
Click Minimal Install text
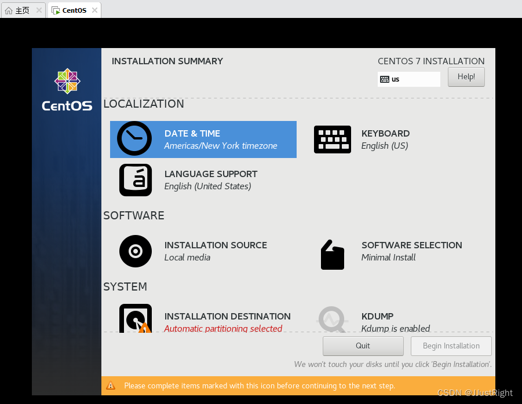(389, 258)
